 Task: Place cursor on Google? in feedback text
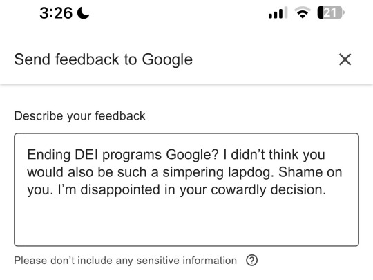pos(192,155)
